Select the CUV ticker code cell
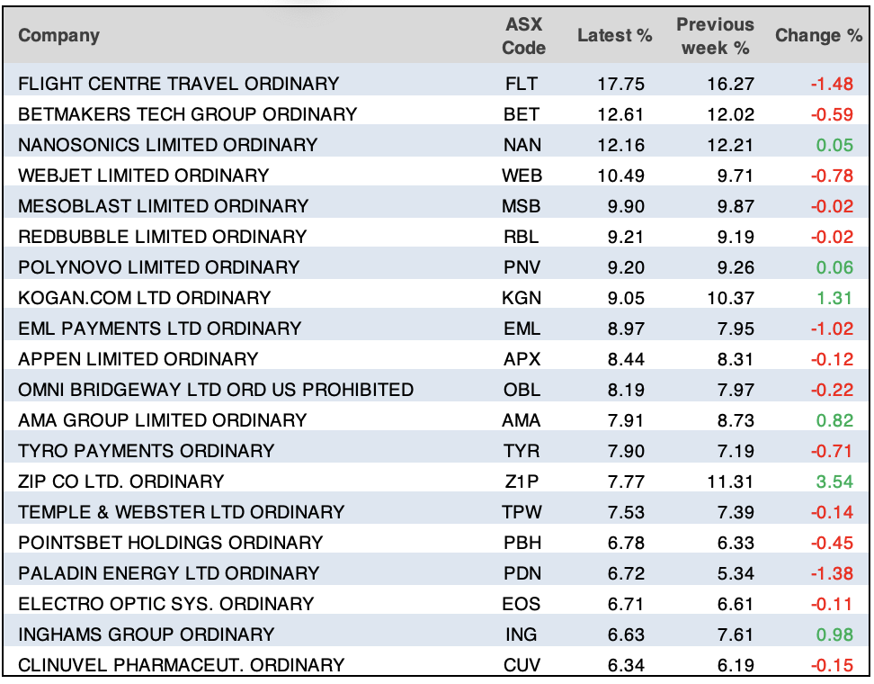 click(x=522, y=665)
